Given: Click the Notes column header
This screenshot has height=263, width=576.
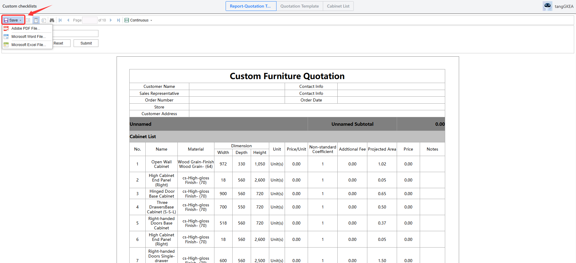Looking at the screenshot, I should [432, 149].
